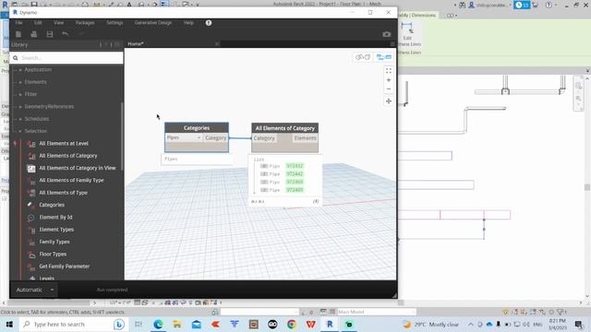Viewport: 591px width, 332px height.
Task: Select Get Family Parameter library node
Action: [64, 267]
